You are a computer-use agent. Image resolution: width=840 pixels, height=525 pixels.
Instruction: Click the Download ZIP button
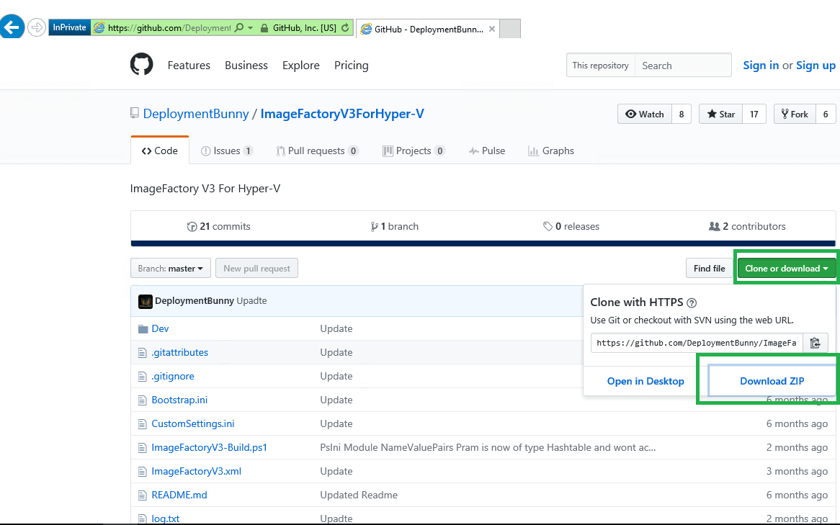[x=772, y=381]
